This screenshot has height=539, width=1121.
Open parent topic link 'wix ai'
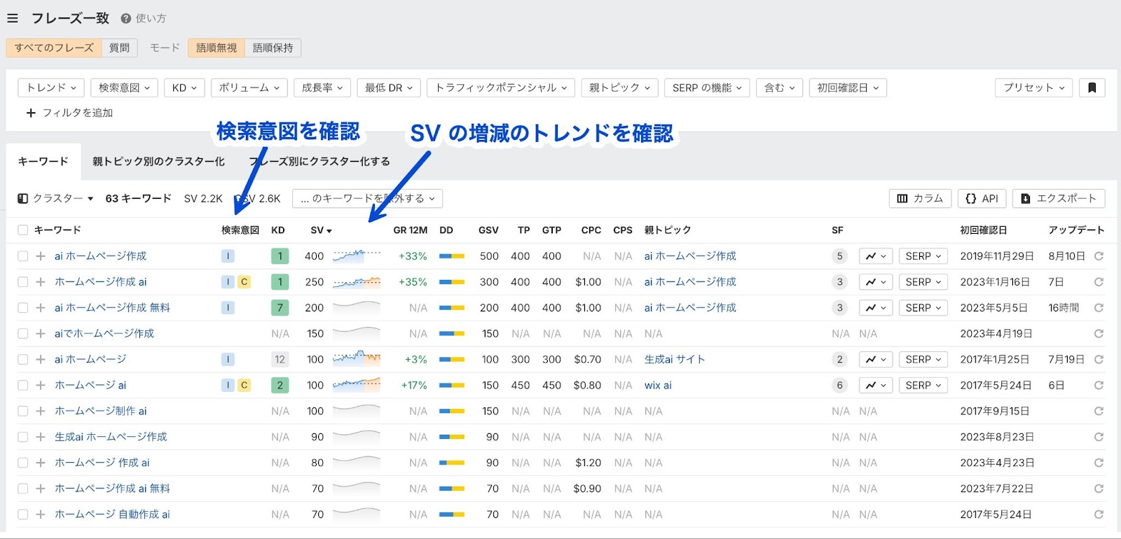(x=658, y=385)
